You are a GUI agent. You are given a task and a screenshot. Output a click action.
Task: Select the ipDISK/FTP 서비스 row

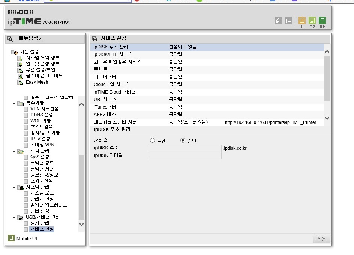click(x=207, y=54)
